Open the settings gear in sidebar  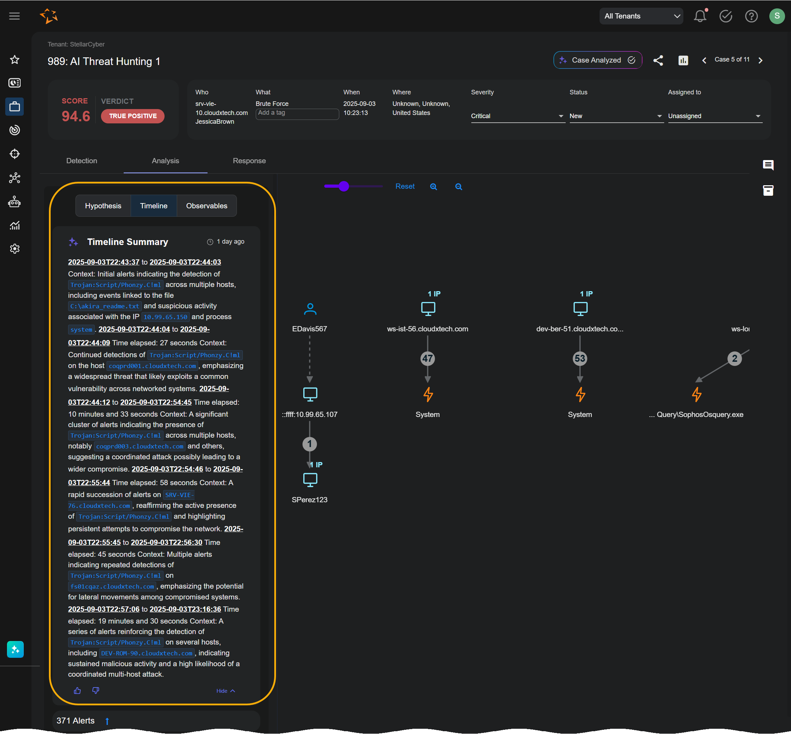pos(15,249)
